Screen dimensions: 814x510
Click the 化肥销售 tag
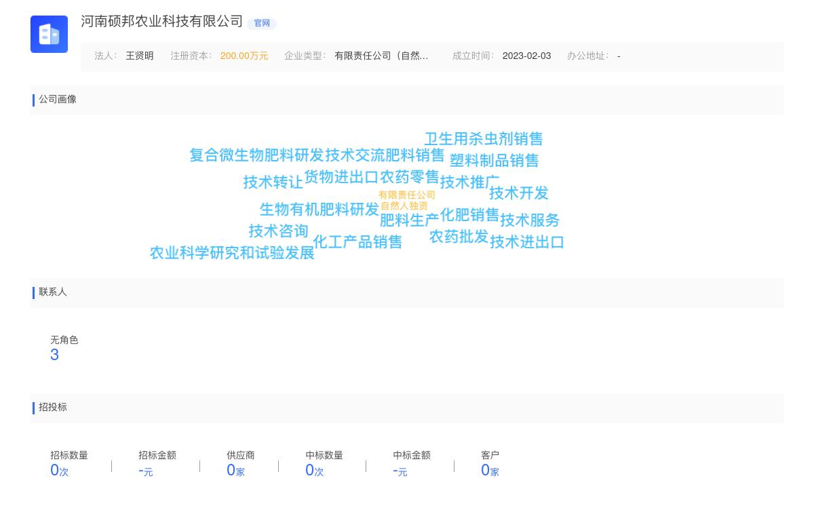pos(469,215)
